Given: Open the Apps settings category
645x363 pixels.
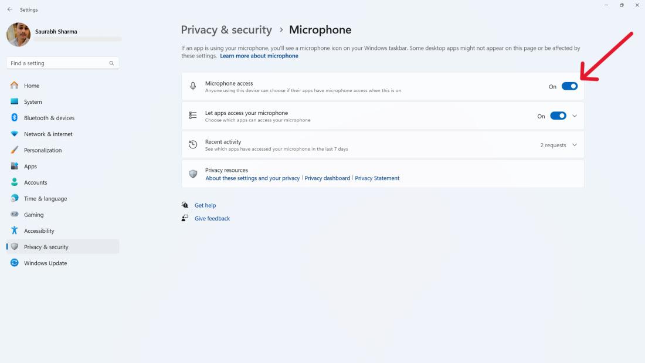Looking at the screenshot, I should point(30,167).
